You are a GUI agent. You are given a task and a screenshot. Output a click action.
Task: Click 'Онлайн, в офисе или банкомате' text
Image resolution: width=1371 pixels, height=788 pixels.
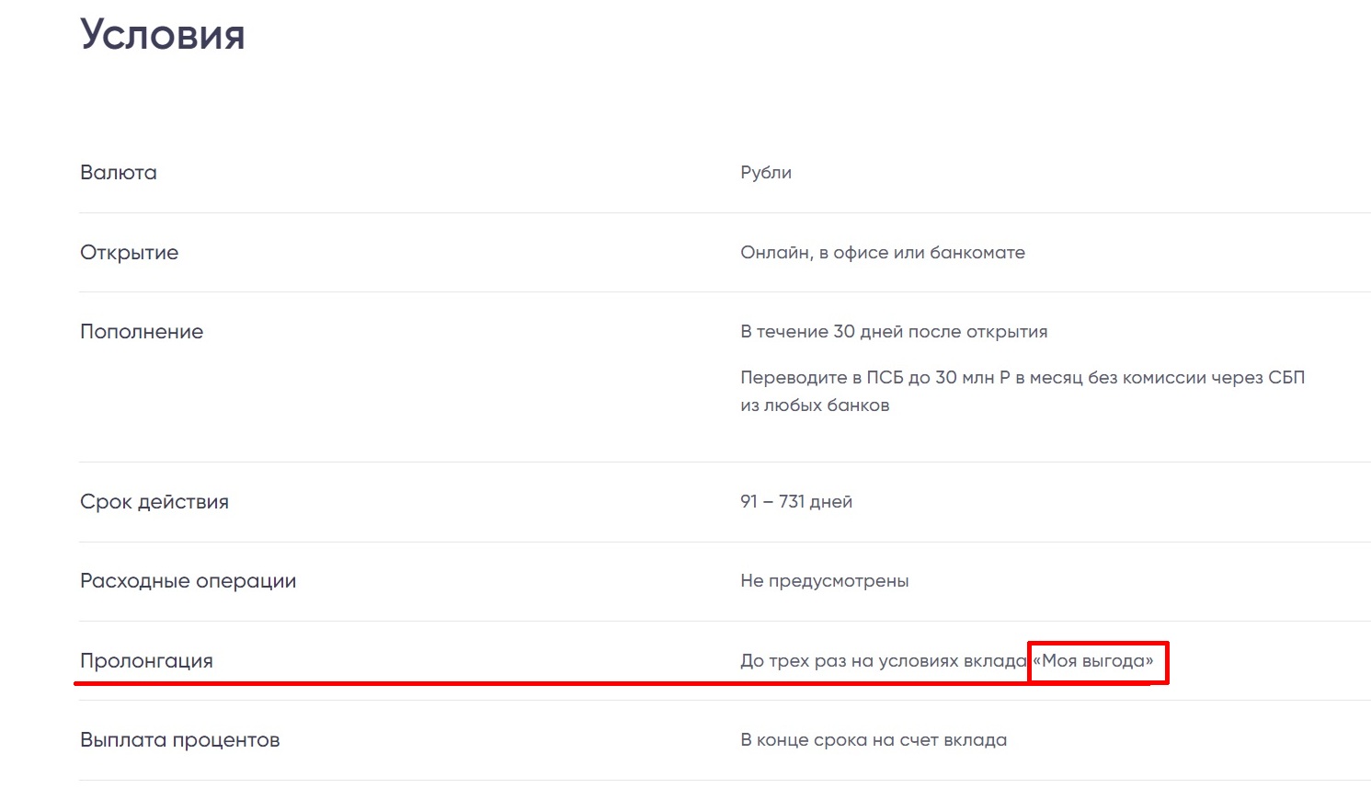tap(883, 253)
